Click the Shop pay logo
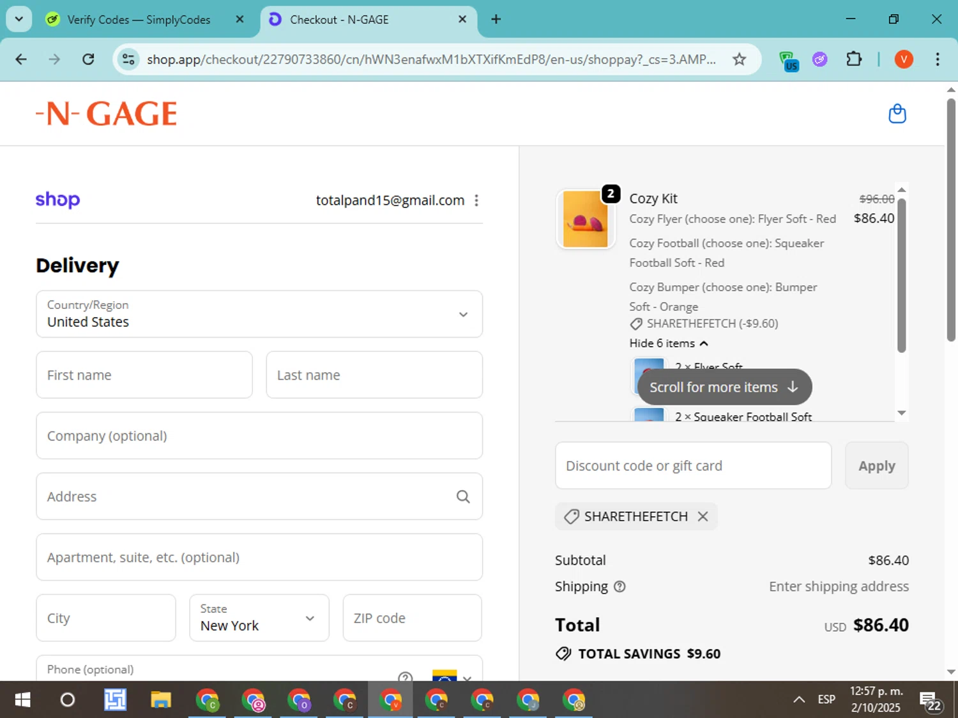Viewport: 958px width, 718px height. (x=57, y=200)
